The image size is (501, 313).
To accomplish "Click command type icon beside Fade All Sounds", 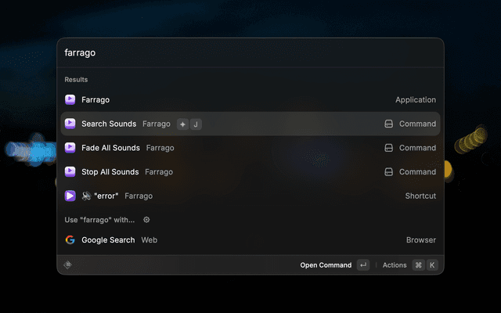I will click(x=387, y=148).
